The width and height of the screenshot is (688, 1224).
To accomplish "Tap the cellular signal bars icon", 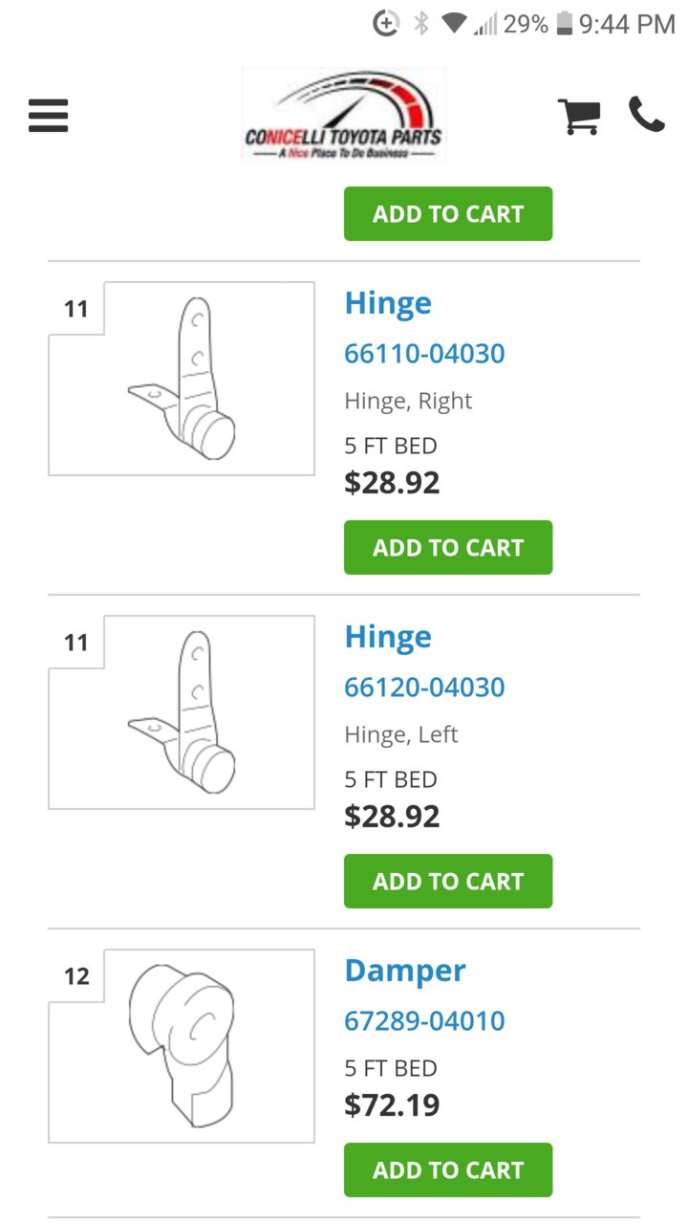I will pyautogui.click(x=485, y=24).
